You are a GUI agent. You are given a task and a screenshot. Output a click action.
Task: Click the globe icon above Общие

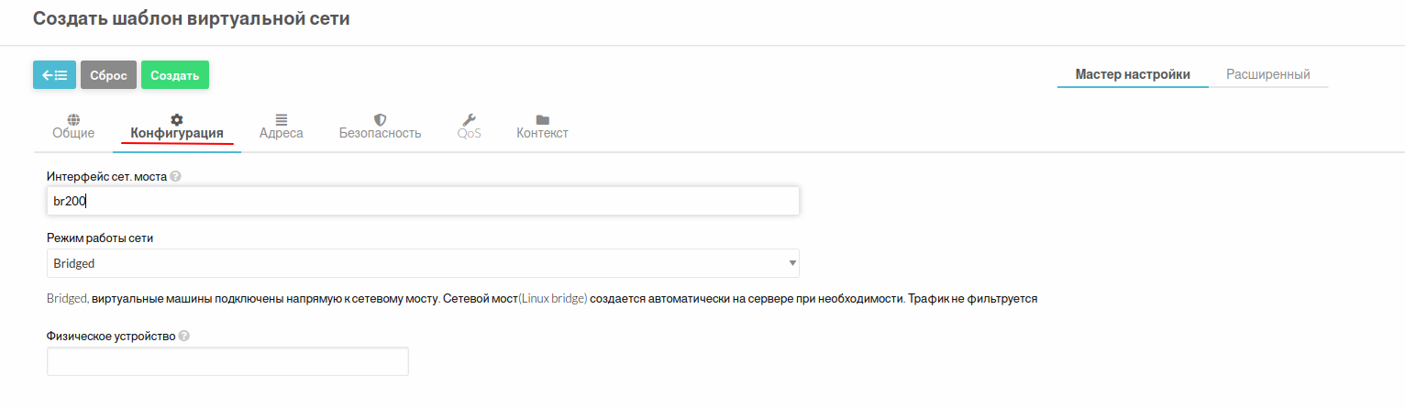[73, 119]
